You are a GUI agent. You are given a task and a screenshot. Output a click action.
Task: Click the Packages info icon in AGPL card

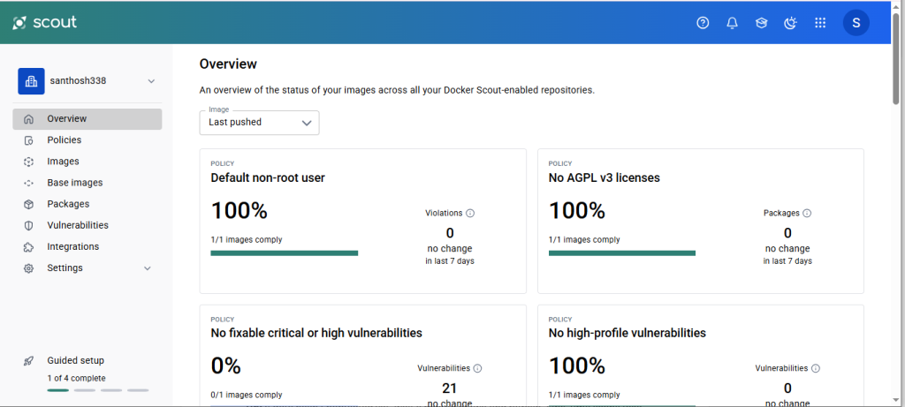807,214
